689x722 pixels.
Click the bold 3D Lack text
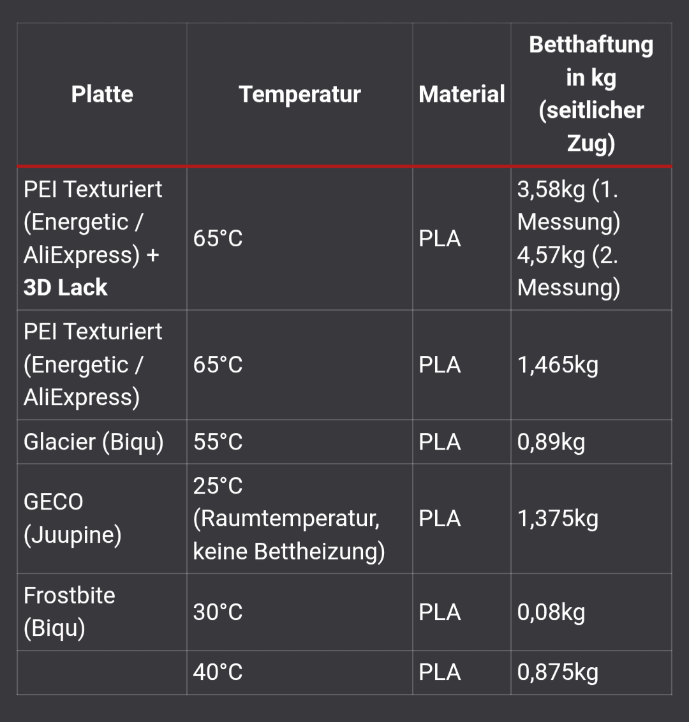[x=66, y=288]
